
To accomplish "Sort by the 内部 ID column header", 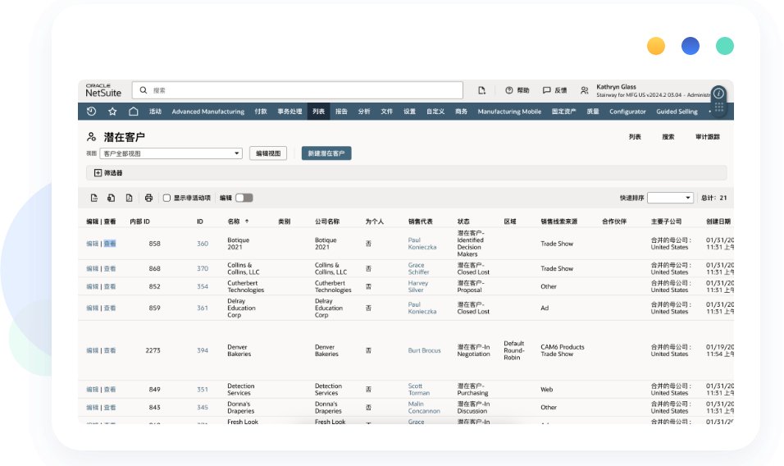I will point(139,222).
